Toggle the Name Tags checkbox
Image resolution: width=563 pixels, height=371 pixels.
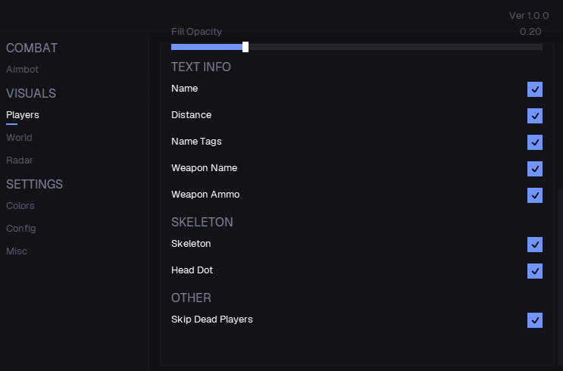(x=535, y=142)
